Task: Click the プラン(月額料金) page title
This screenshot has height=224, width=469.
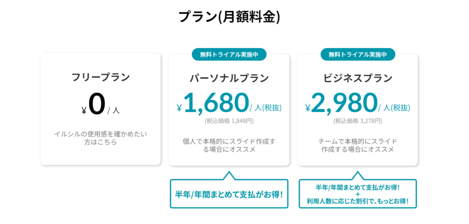Action: [229, 17]
